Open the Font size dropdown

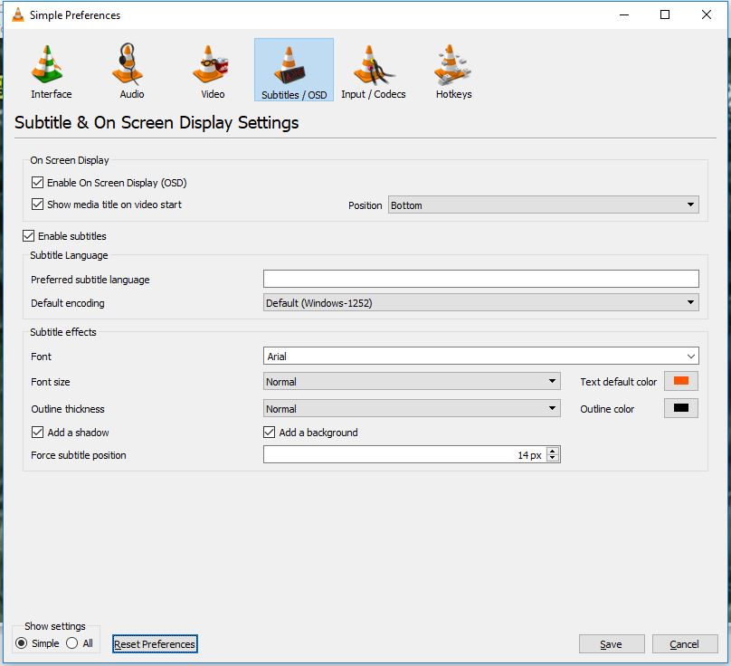(412, 382)
